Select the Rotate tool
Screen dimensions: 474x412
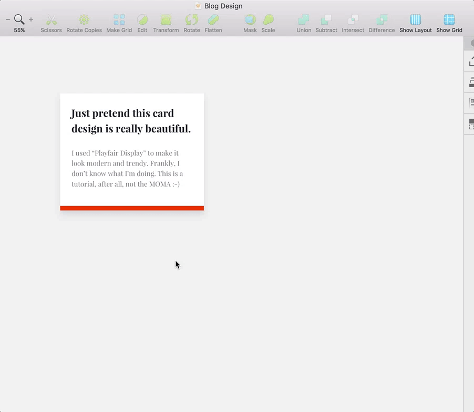tap(192, 23)
